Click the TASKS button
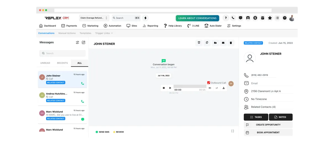The height and width of the screenshot is (144, 334). [256, 117]
